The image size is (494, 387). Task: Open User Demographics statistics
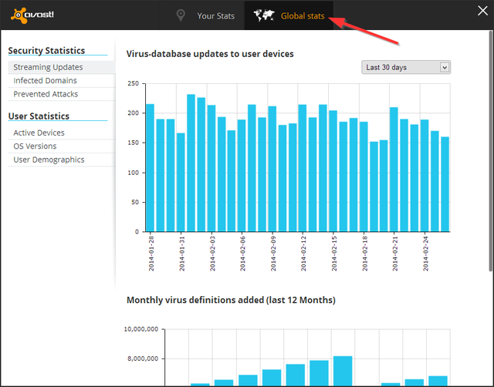62,160
